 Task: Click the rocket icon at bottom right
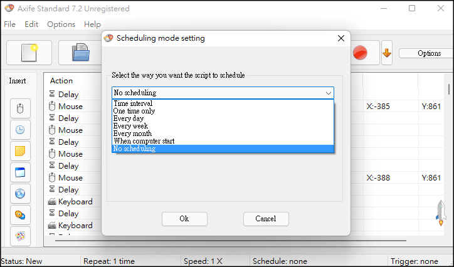pos(440,213)
